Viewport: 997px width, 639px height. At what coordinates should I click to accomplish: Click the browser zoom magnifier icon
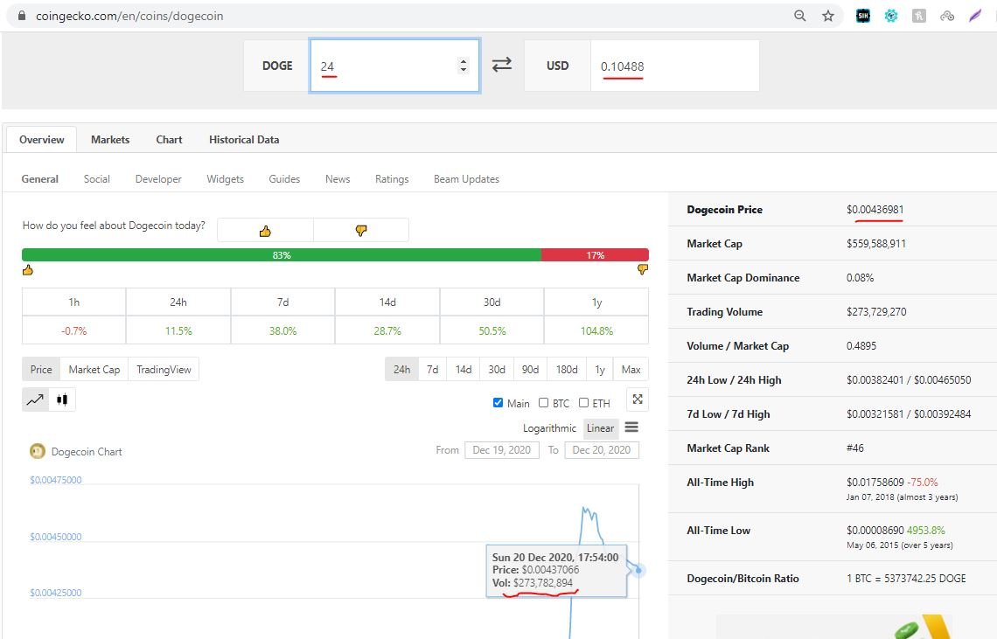click(x=799, y=16)
